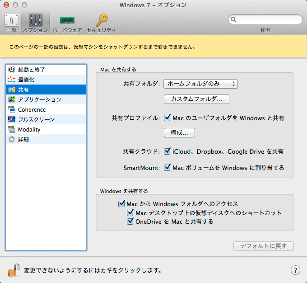
Task: Click the カスタムフォルダ... button
Action: [196, 99]
